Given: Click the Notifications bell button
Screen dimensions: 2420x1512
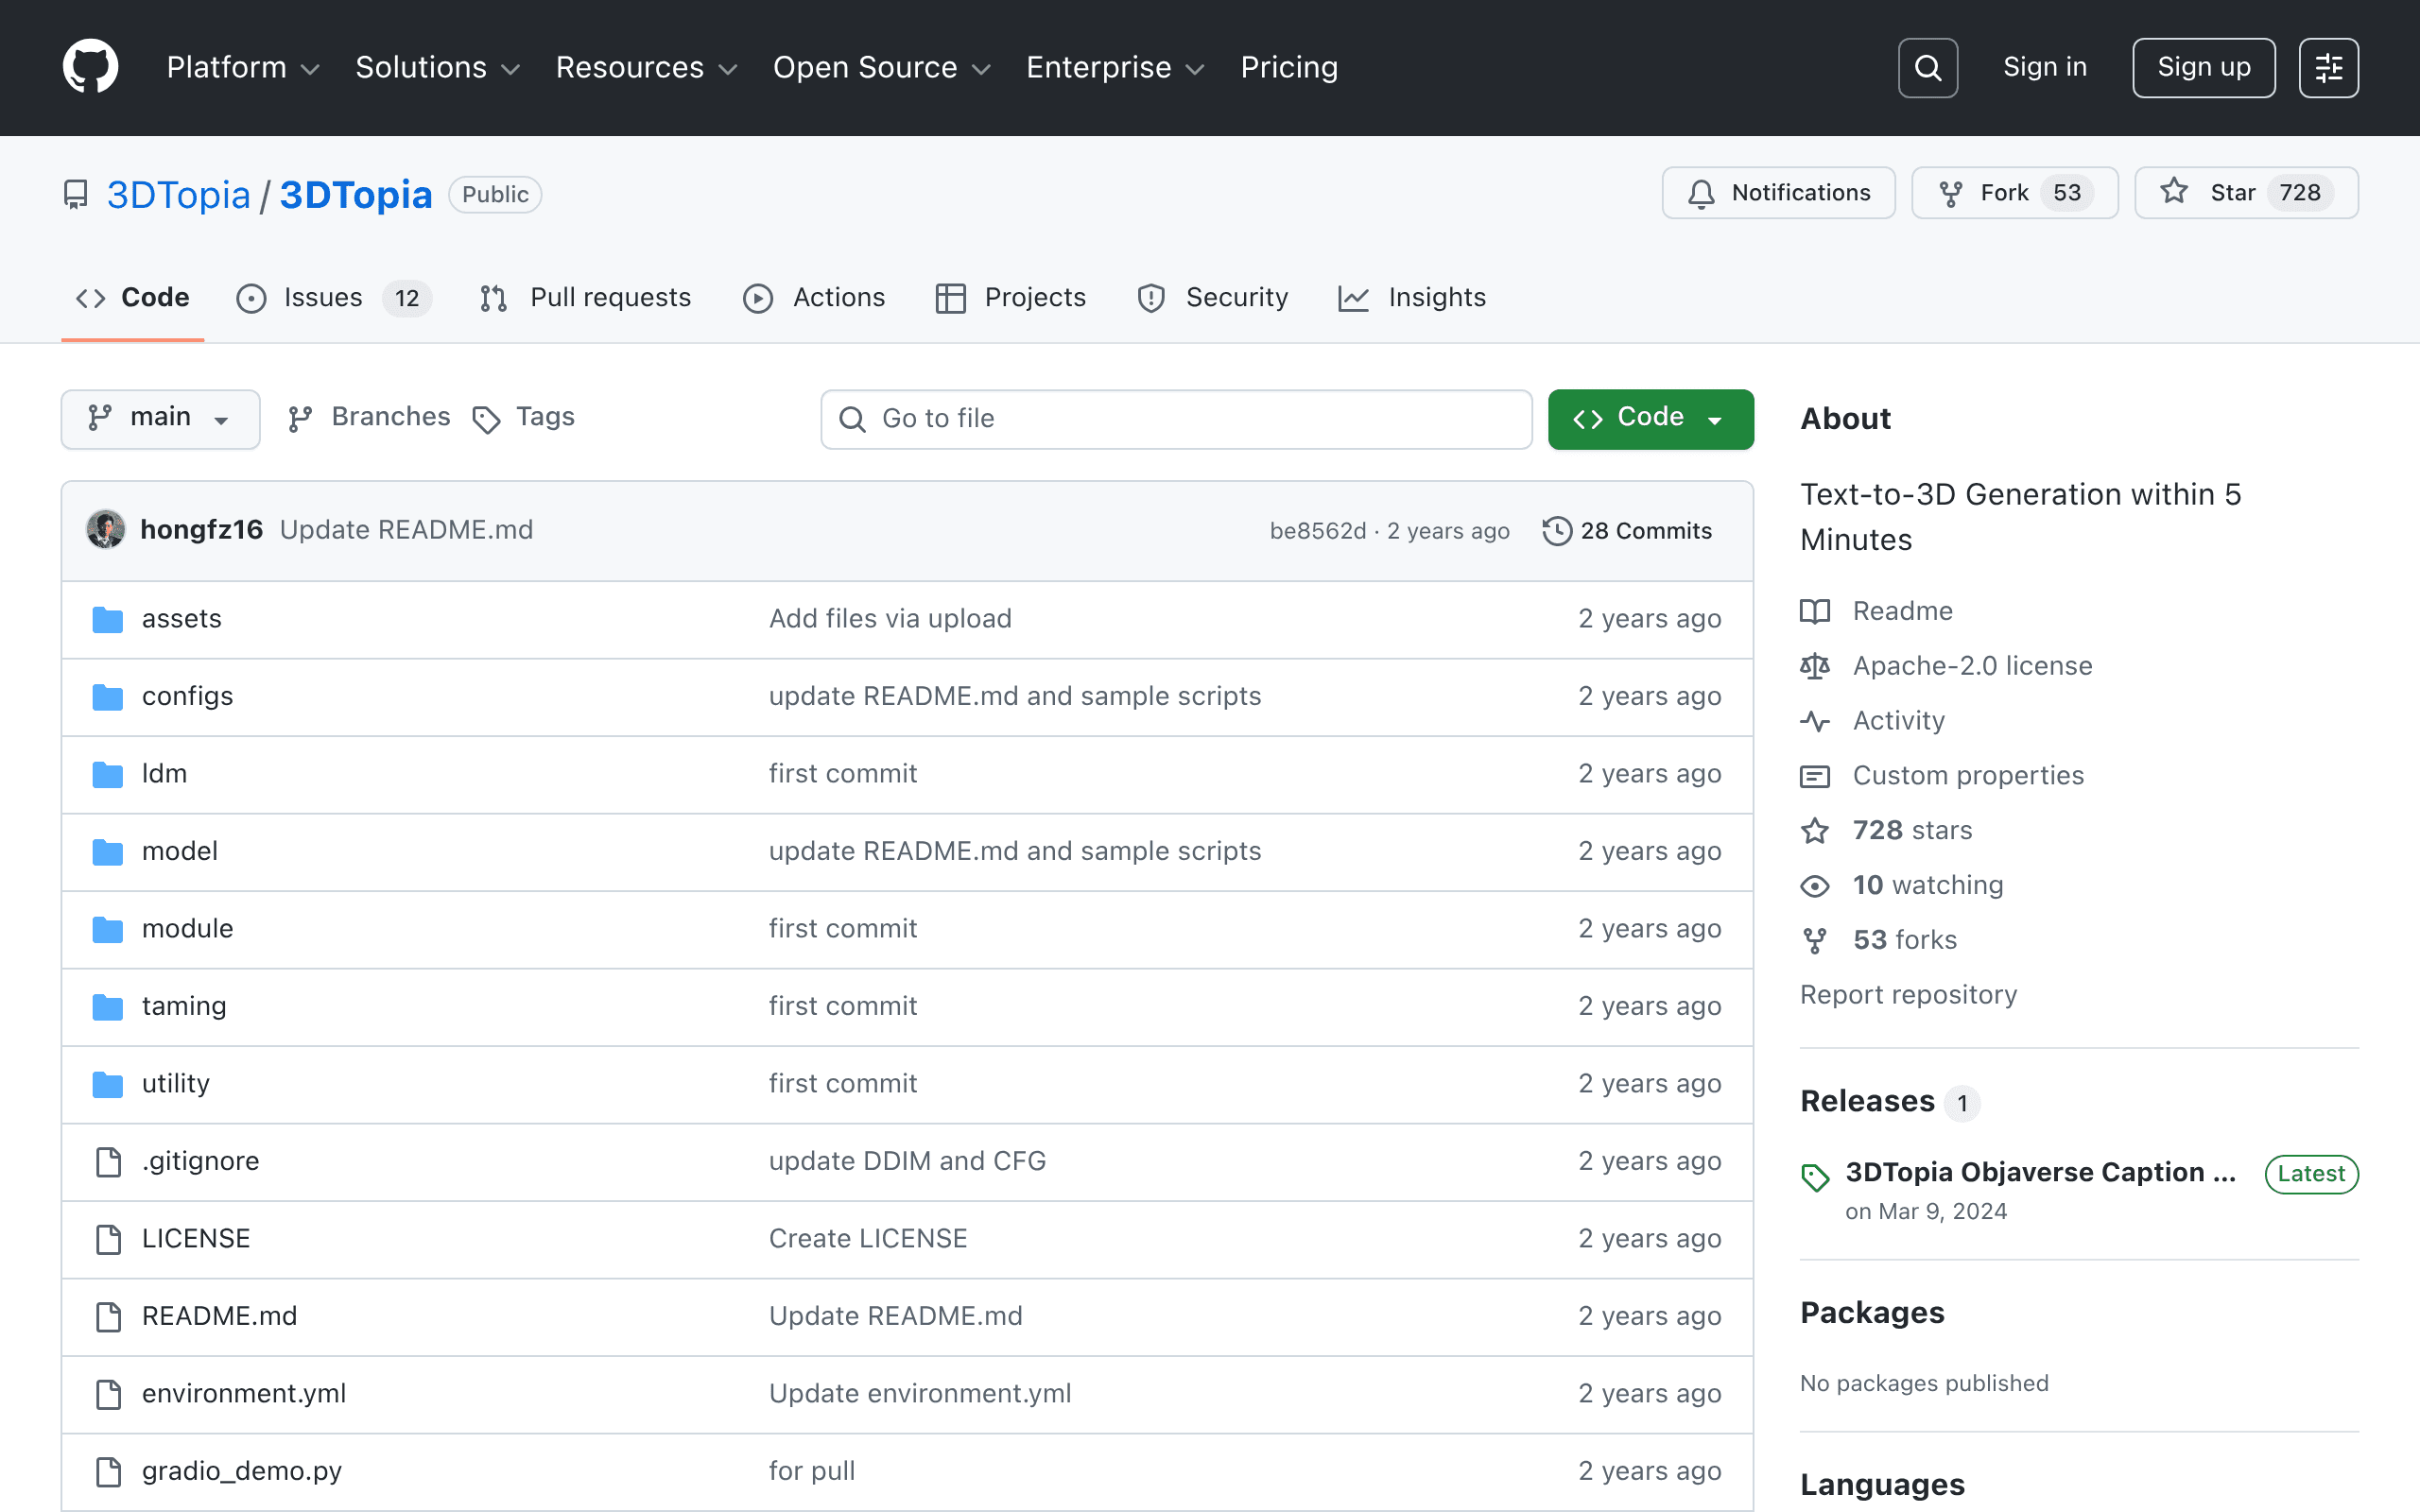Looking at the screenshot, I should tap(1778, 193).
